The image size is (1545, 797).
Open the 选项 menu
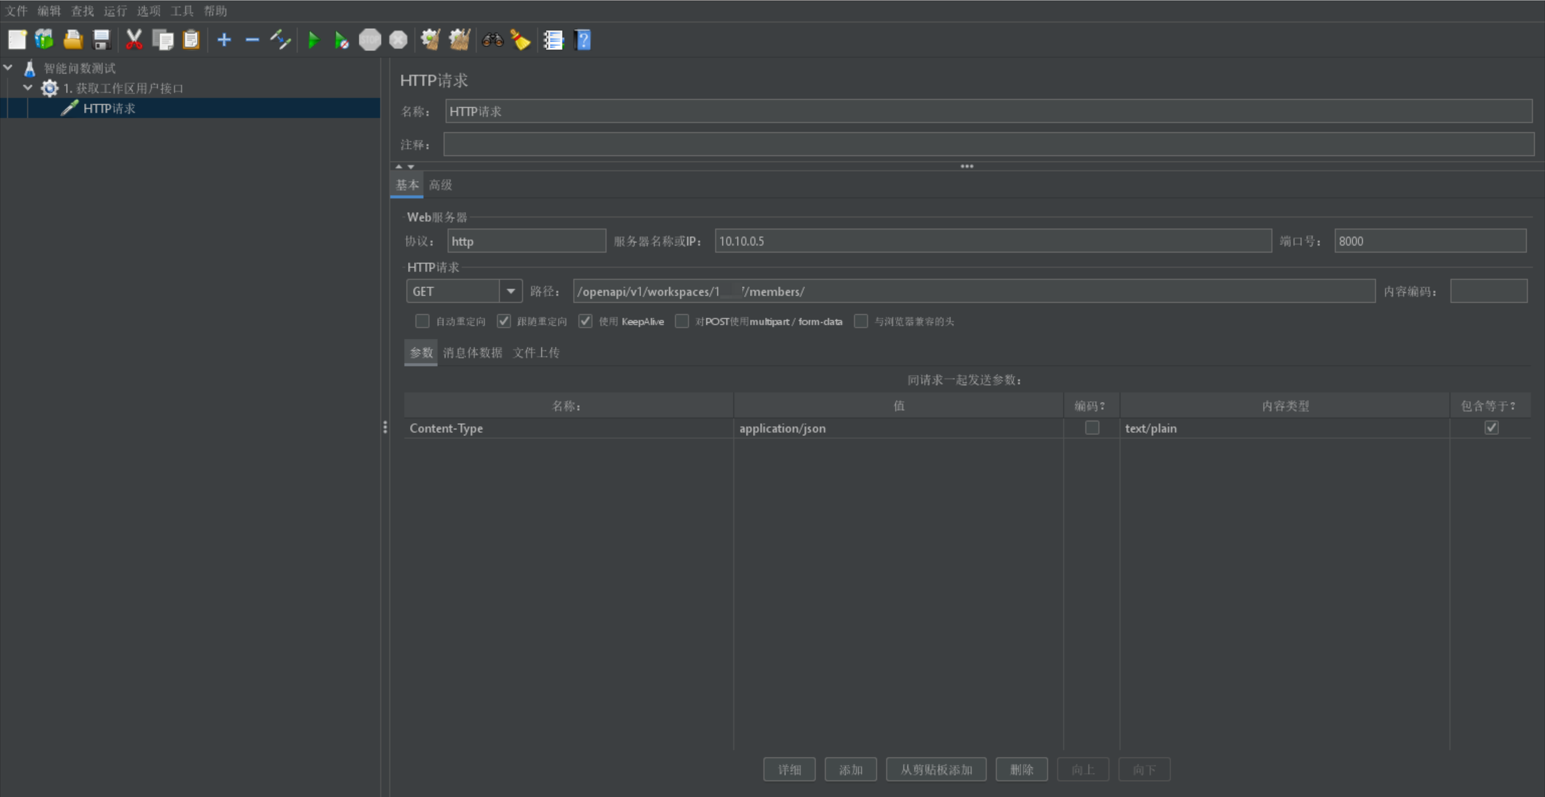[149, 11]
